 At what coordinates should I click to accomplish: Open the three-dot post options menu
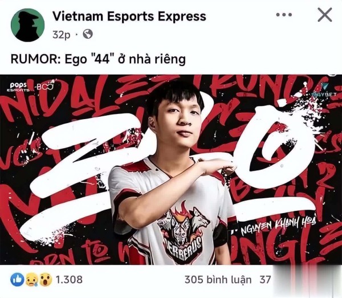(x=284, y=15)
